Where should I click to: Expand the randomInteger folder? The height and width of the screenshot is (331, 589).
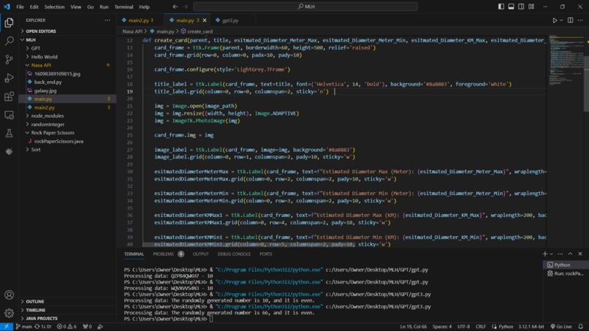(x=47, y=124)
